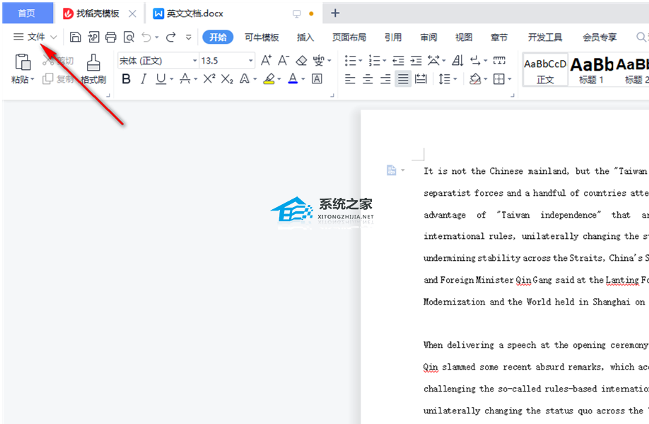The height and width of the screenshot is (424, 649).
Task: Toggle Italic formatting
Action: pyautogui.click(x=144, y=79)
